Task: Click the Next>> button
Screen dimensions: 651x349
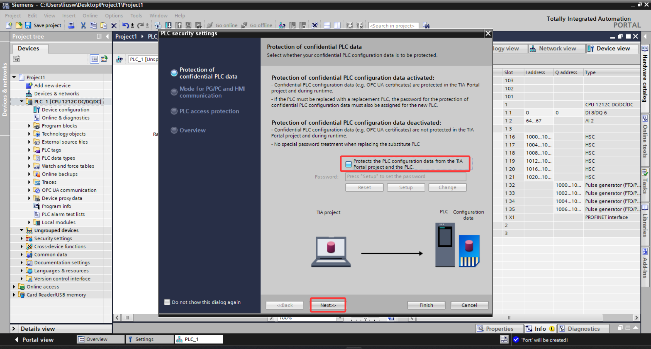Action: point(328,305)
